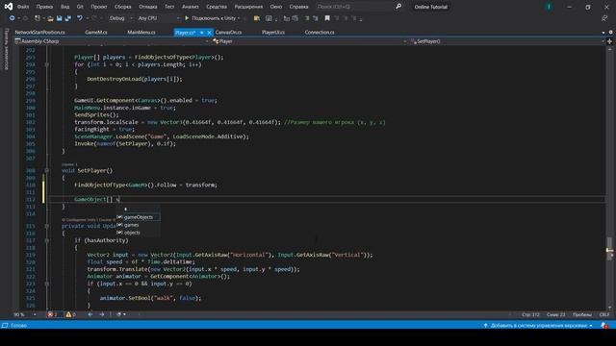Viewport: 616px width, 346px height.
Task: Click the save file icon
Action: point(60,18)
